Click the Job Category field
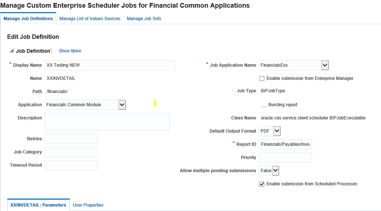 tap(71, 152)
